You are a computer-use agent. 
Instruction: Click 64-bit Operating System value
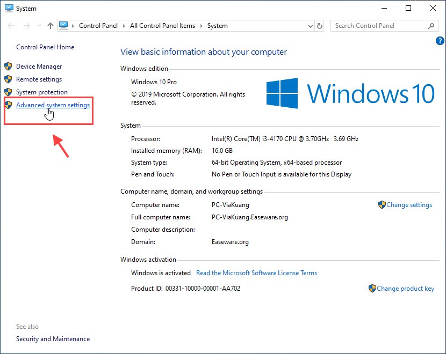(x=277, y=163)
